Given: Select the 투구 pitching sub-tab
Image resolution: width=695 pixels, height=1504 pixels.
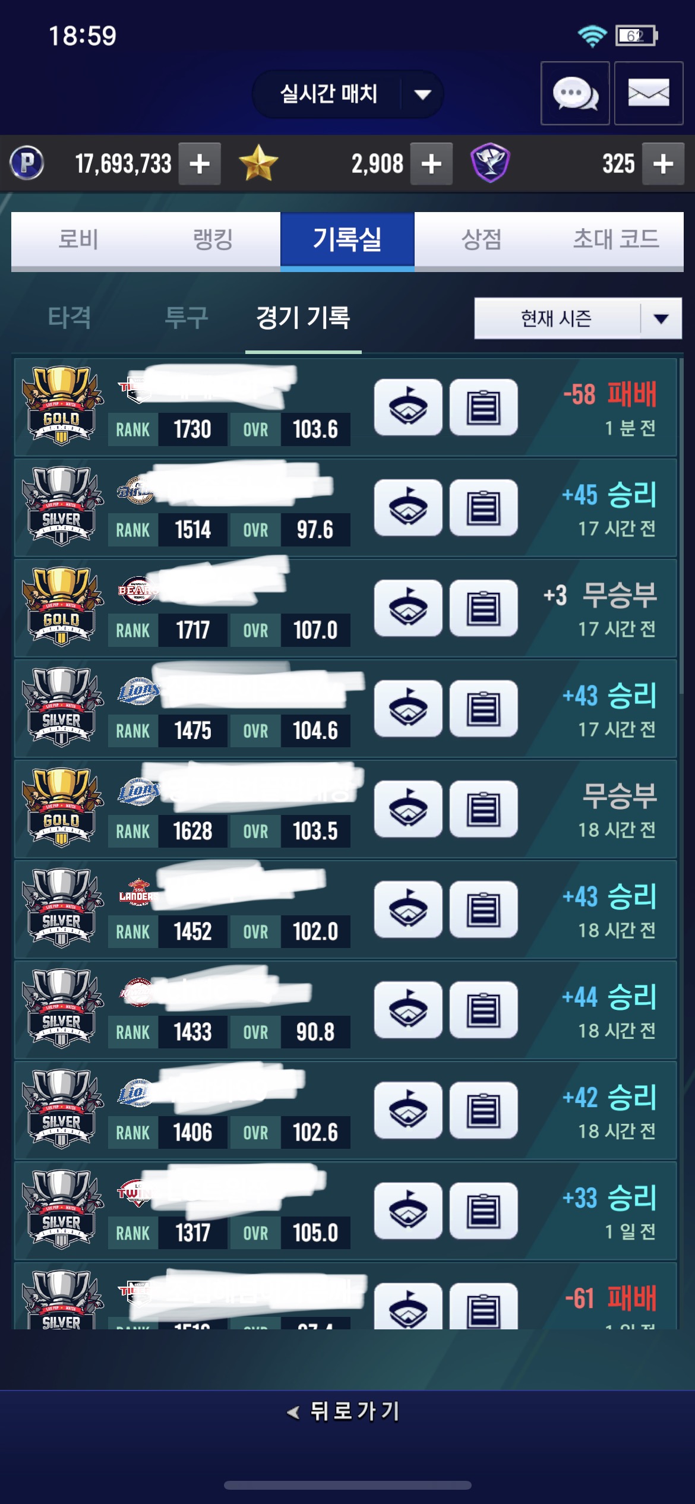Looking at the screenshot, I should (186, 317).
